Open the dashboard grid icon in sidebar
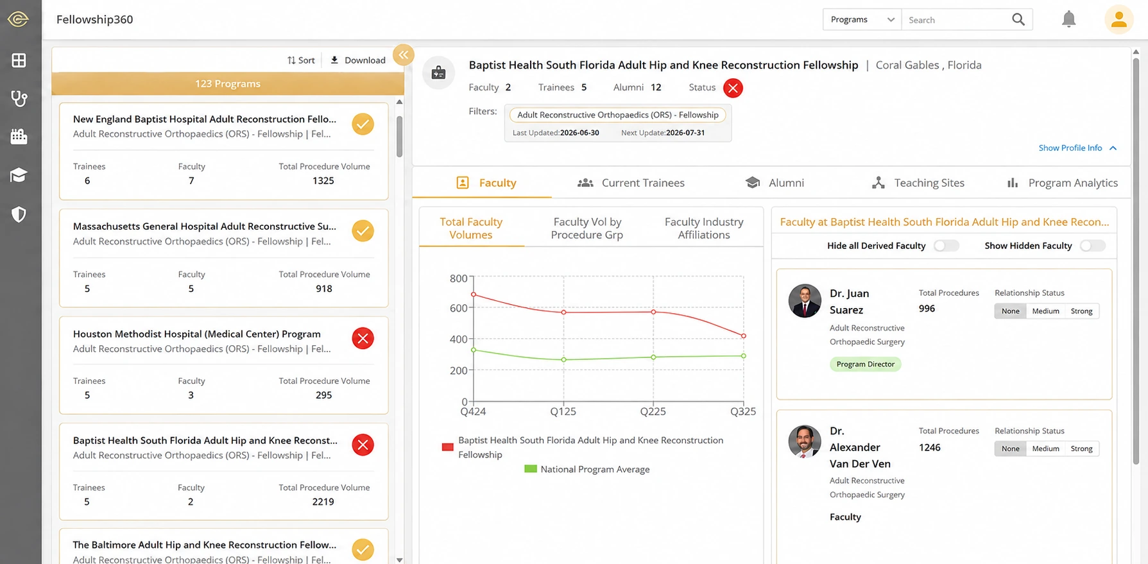 tap(19, 60)
